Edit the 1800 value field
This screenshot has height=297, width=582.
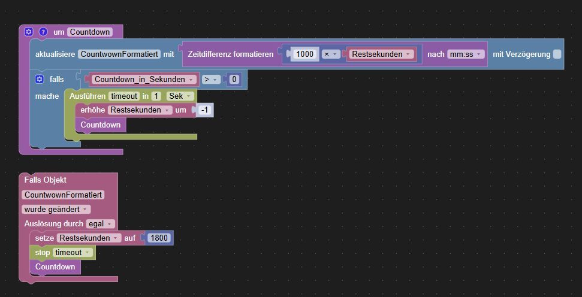[x=159, y=238]
